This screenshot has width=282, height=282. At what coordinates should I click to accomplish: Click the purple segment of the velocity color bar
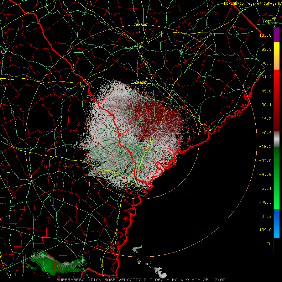coord(277,35)
